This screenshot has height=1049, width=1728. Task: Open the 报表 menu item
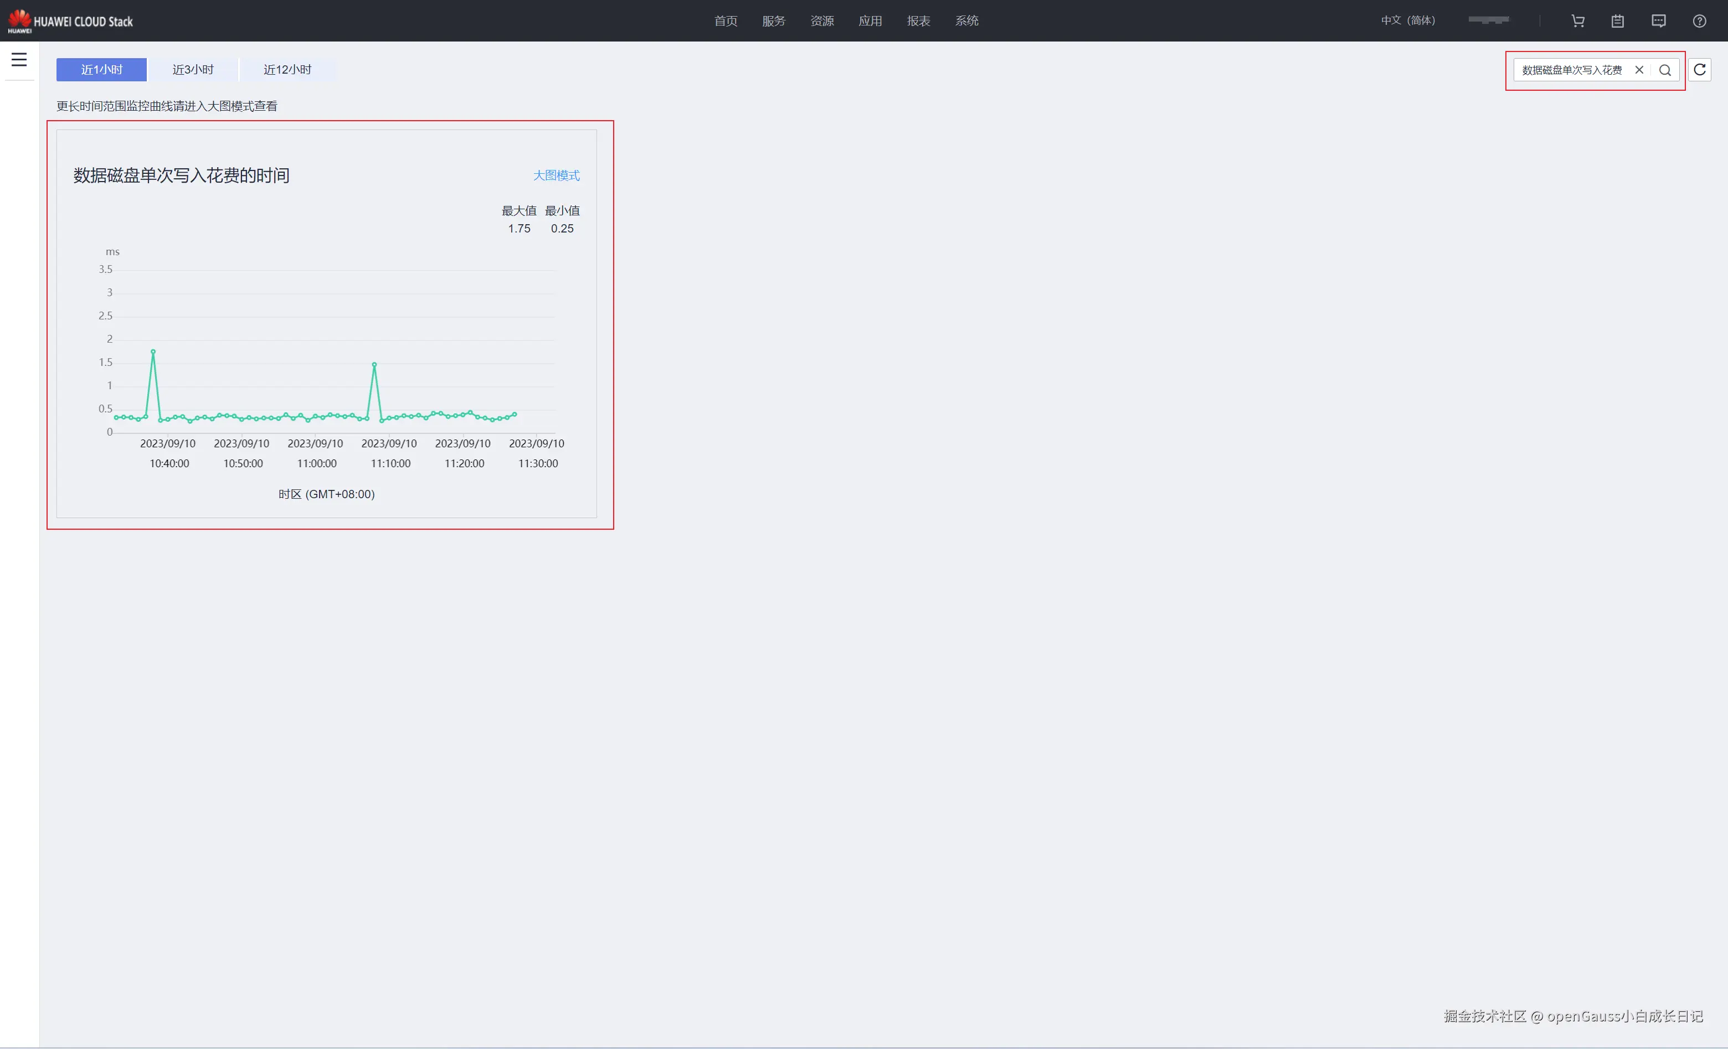pos(918,21)
